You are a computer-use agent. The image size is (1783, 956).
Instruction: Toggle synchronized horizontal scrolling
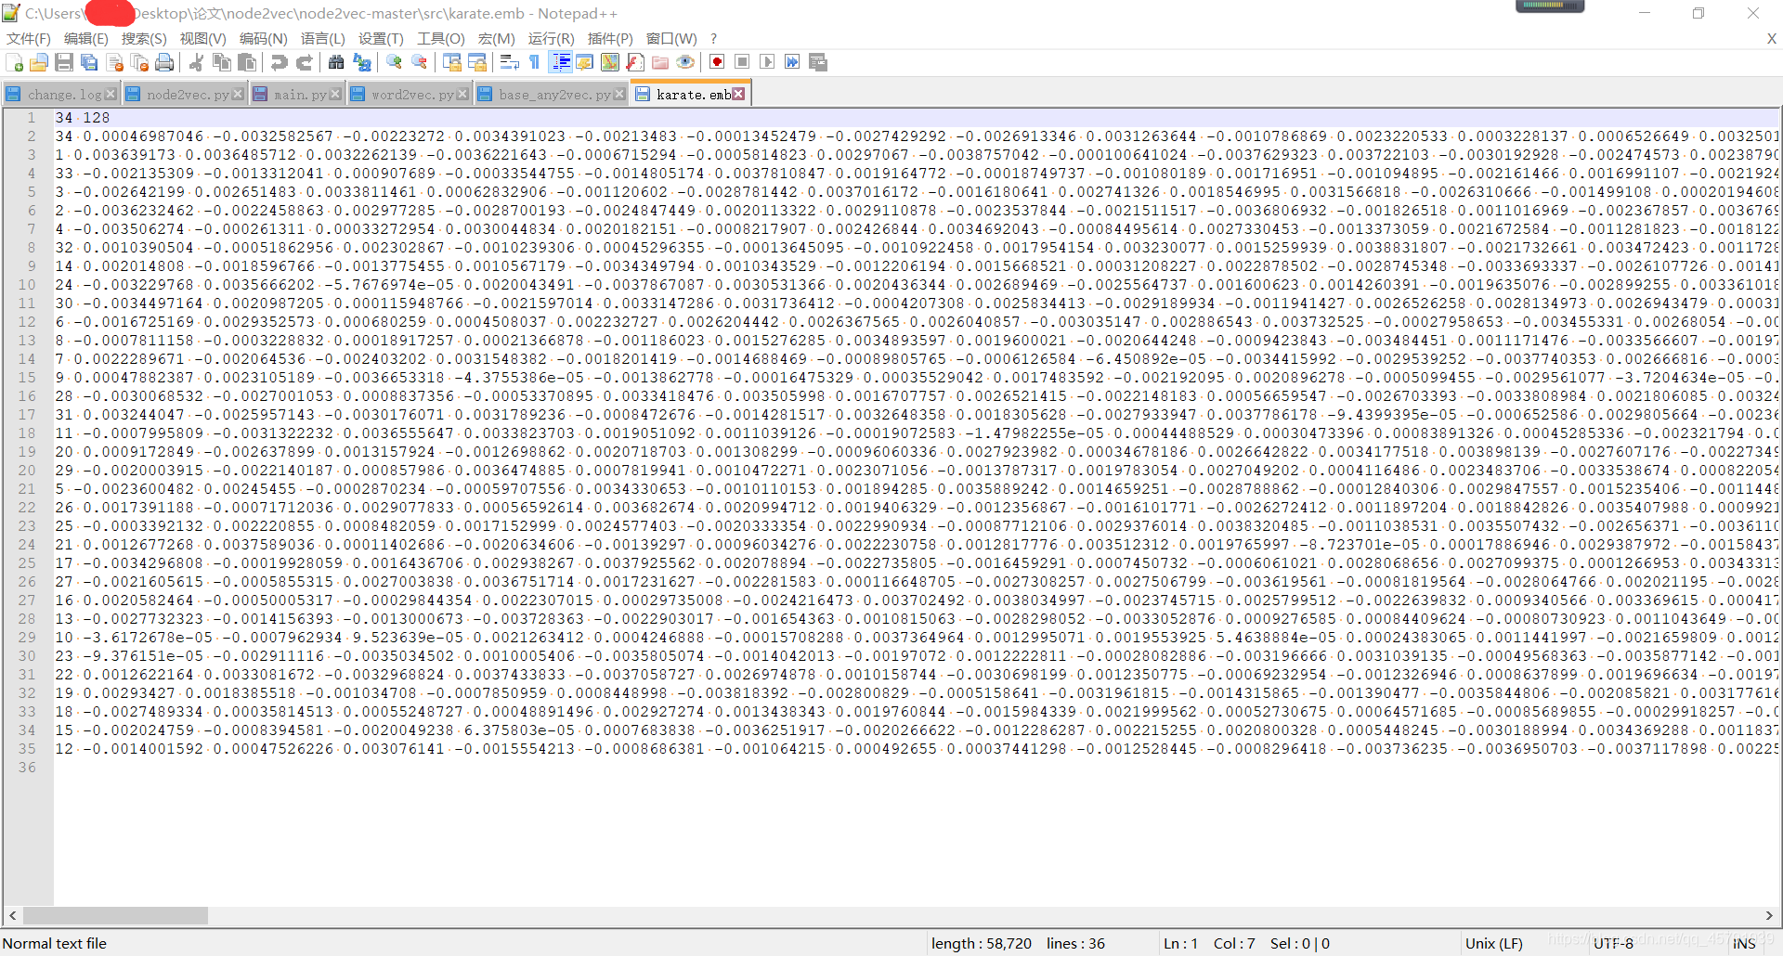[x=477, y=62]
